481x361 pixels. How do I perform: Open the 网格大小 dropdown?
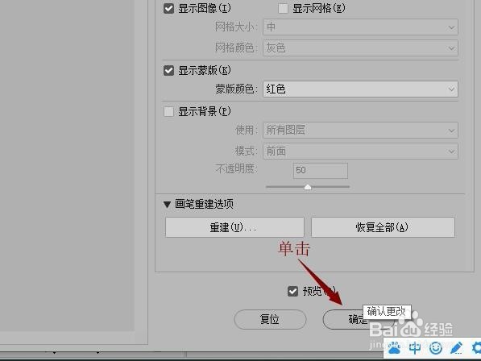tap(360, 27)
